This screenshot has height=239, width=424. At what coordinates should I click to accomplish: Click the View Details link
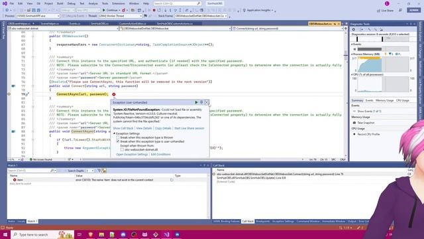click(144, 128)
